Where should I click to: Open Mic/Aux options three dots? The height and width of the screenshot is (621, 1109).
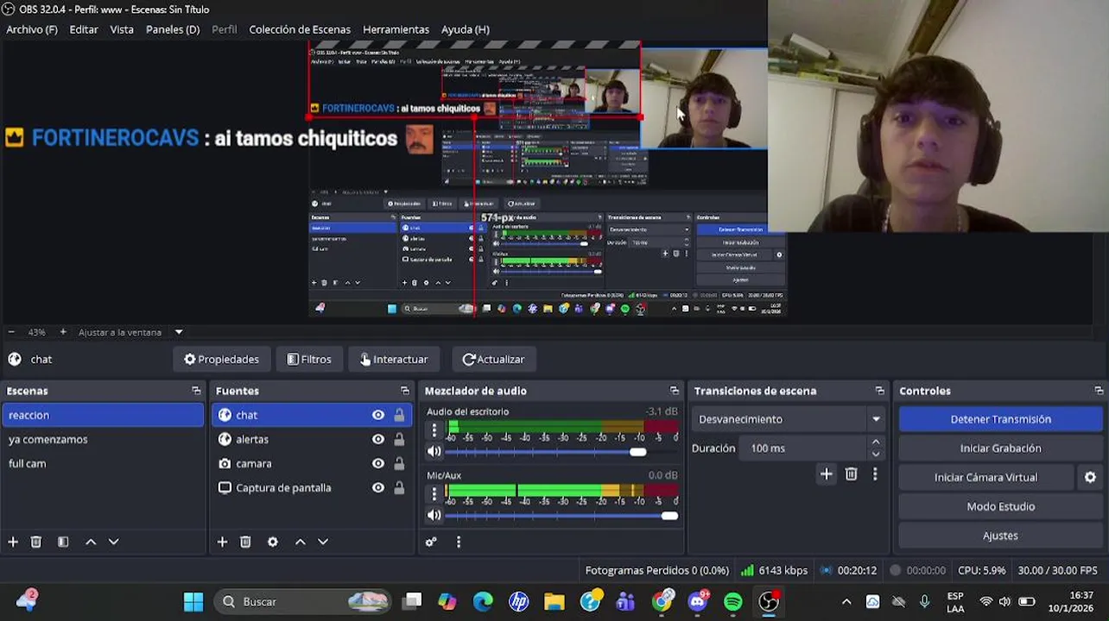[x=434, y=493]
